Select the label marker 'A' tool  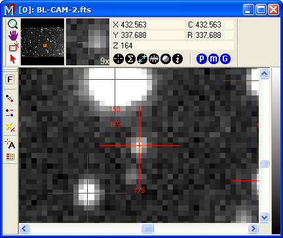(x=10, y=144)
